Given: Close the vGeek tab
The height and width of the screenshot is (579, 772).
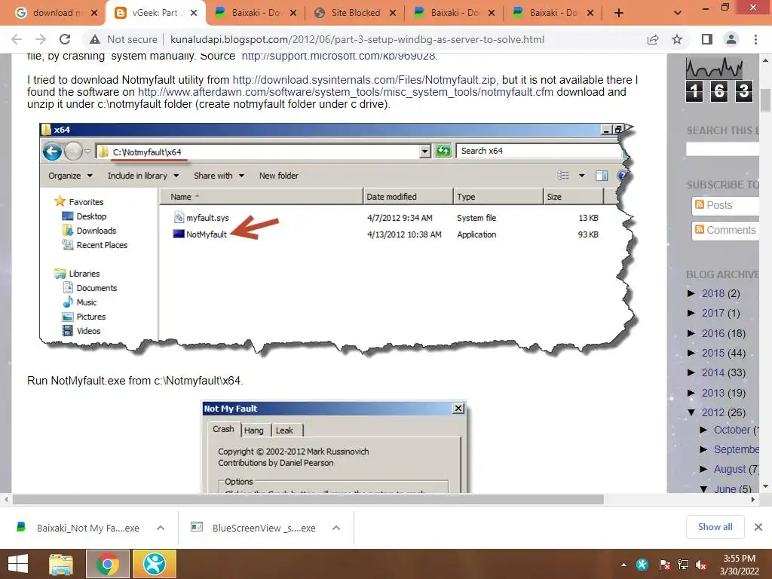Looking at the screenshot, I should 194,13.
